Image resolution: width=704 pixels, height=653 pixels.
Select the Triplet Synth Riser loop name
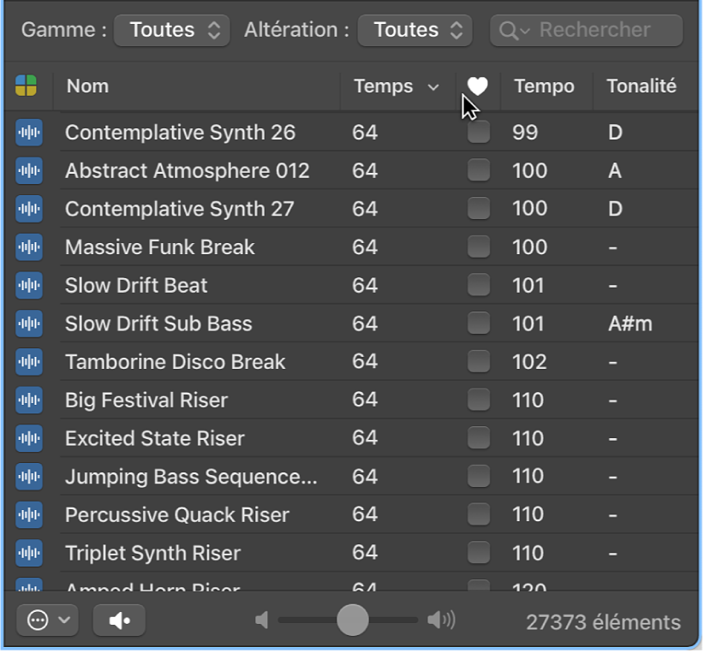(152, 553)
